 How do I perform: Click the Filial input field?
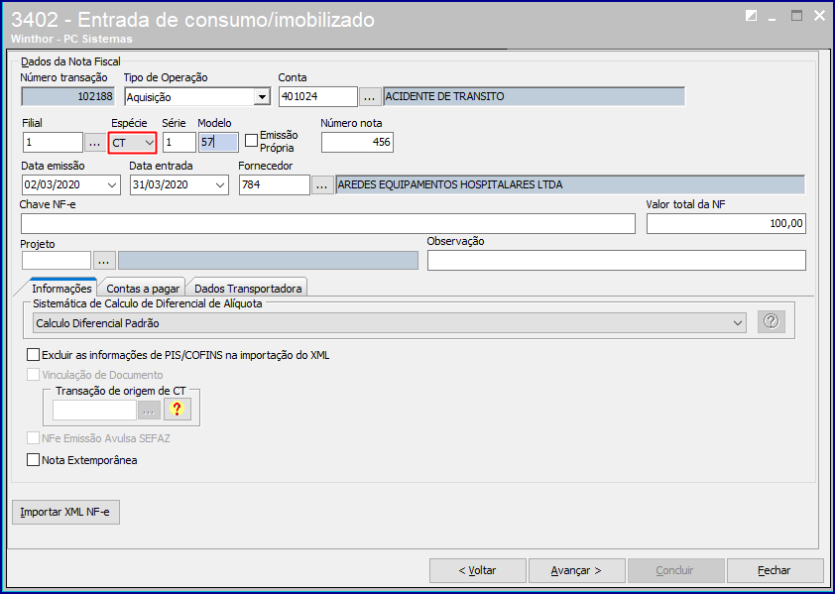tap(53, 142)
